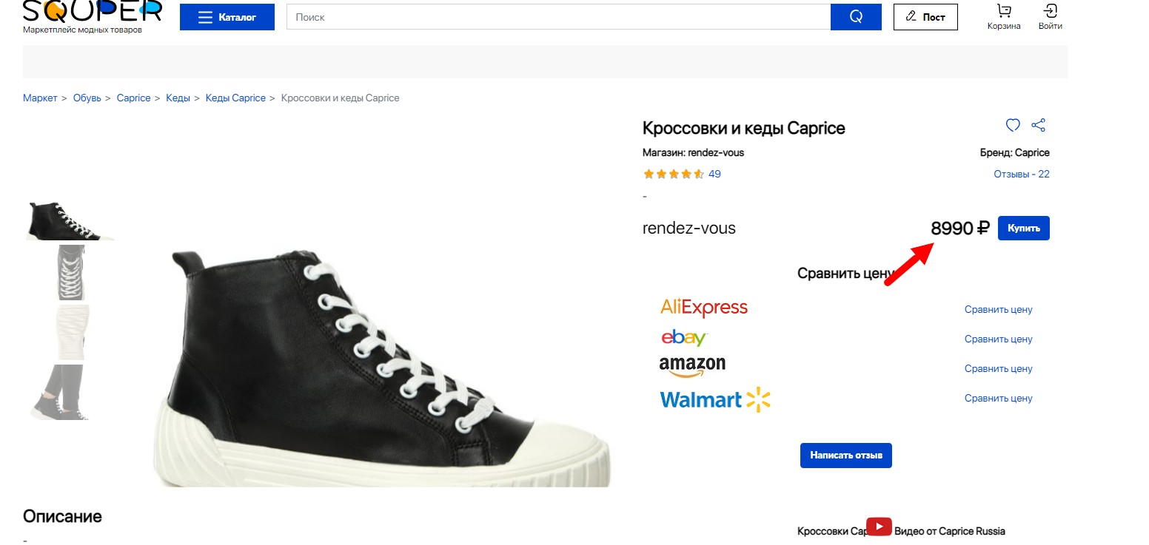The width and height of the screenshot is (1149, 545).
Task: Play the YouTube video icon
Action: (x=879, y=527)
